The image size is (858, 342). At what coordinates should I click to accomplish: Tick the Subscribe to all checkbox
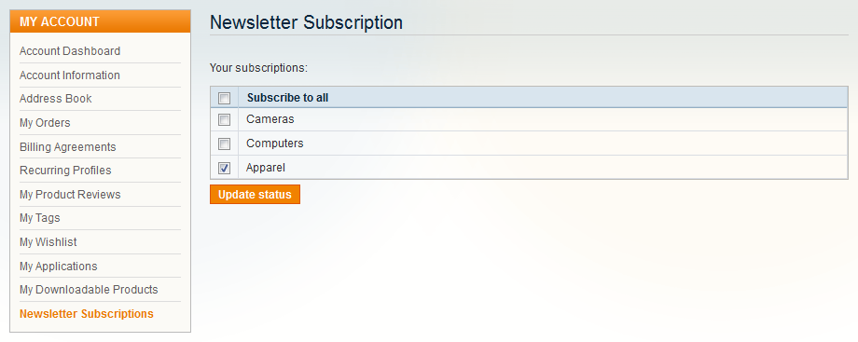click(x=225, y=98)
